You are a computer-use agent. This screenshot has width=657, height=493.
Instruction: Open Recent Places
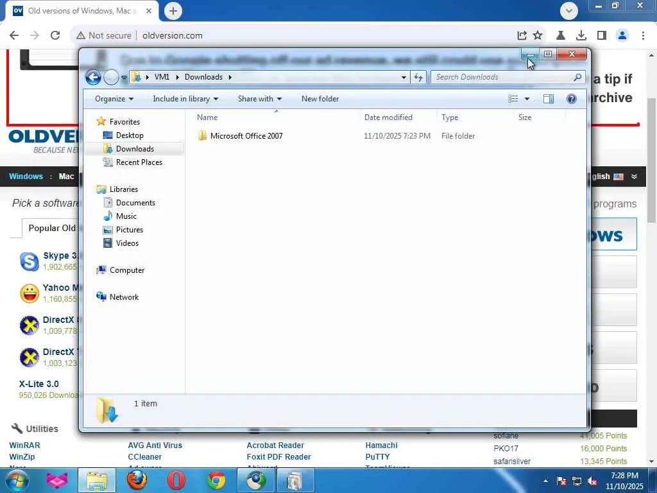(139, 162)
